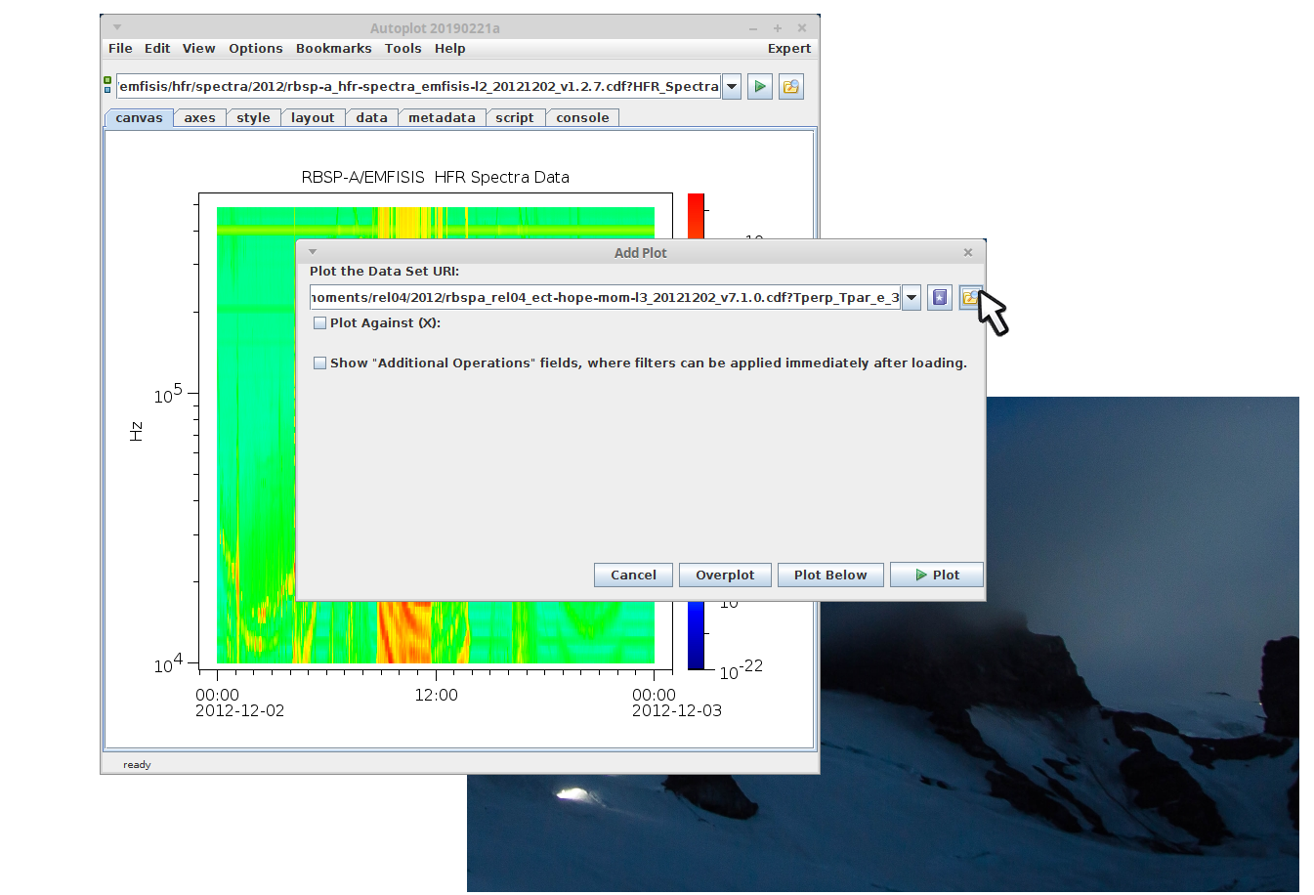The height and width of the screenshot is (895, 1314).
Task: Click the data source status icon left of URI
Action: coord(107,85)
